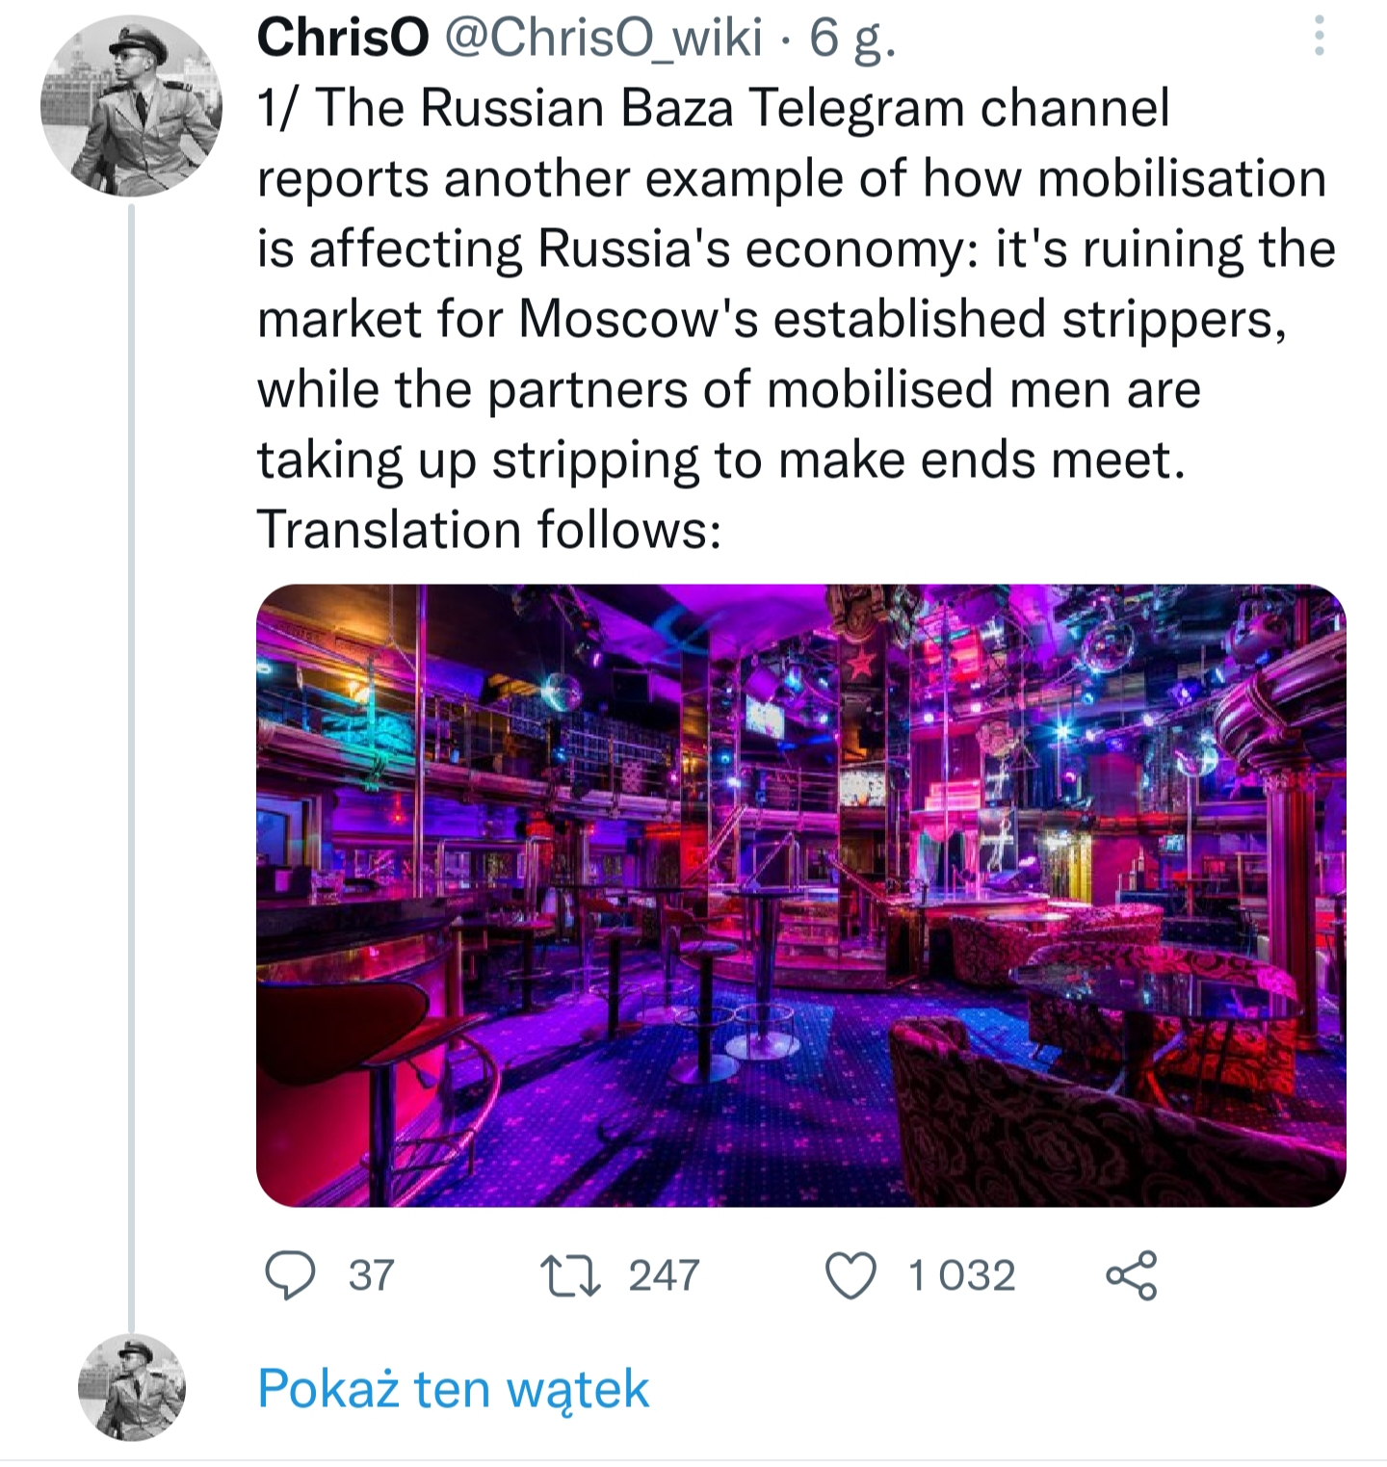Click the reply count 37
The height and width of the screenshot is (1467, 1387).
(x=372, y=1275)
